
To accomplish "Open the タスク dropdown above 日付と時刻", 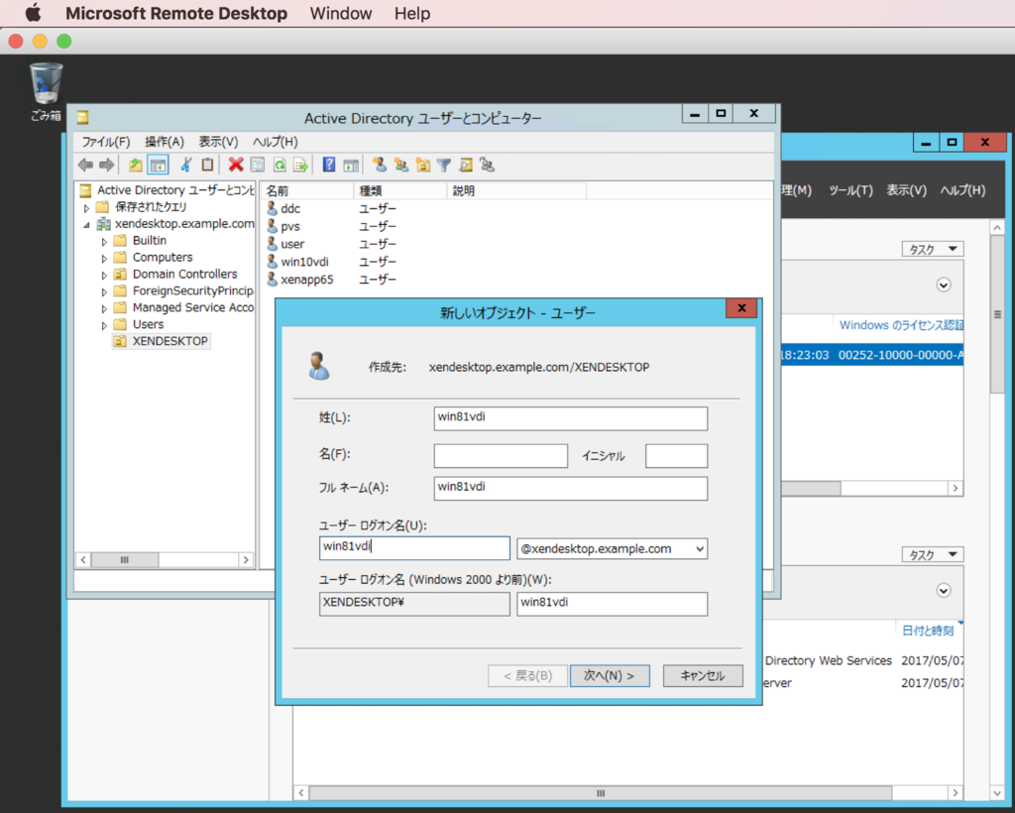I will 932,555.
